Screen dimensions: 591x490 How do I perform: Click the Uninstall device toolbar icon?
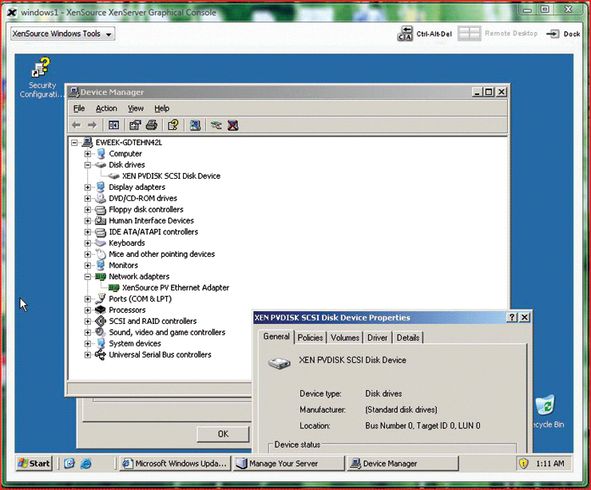233,125
